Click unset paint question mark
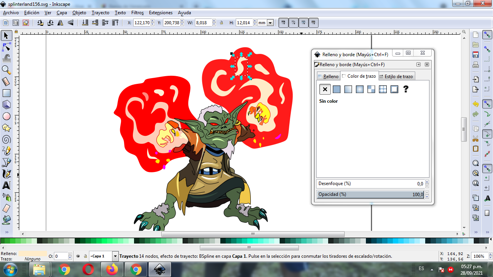Viewport: 493px width, 277px height. [406, 89]
